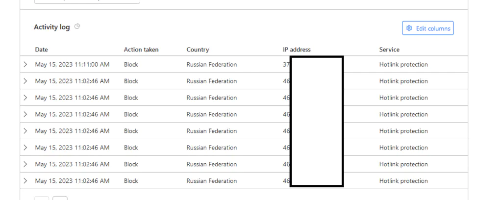Expand the last 11:02:46 AM log entry
502x200 pixels.
25,181
